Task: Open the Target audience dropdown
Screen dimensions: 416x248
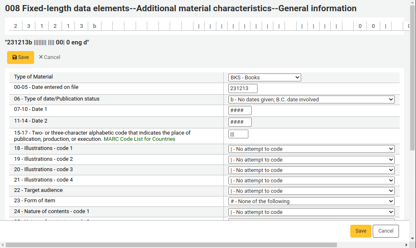Action: 312,191
